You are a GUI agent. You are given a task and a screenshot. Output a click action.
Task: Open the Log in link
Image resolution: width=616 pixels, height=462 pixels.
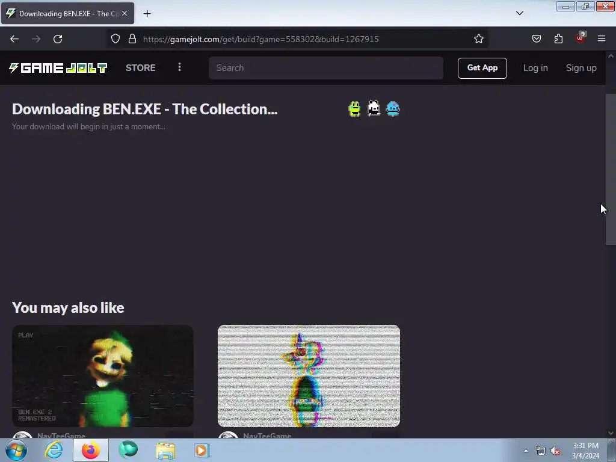(x=535, y=68)
